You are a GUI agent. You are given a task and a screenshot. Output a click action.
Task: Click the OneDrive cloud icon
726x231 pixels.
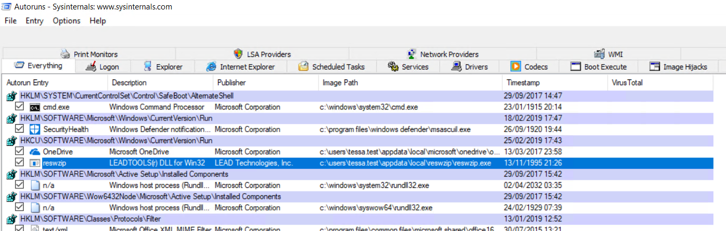(34, 152)
